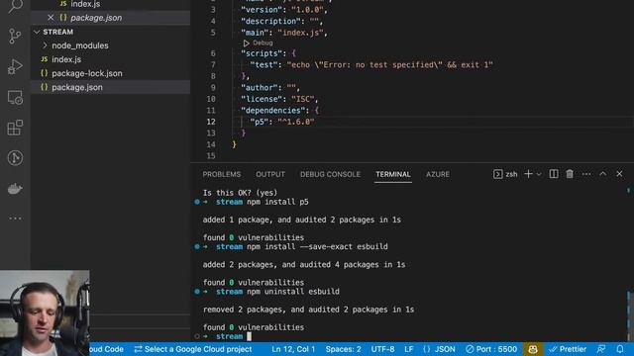Open the Remote Explorer view
The width and height of the screenshot is (634, 356).
[x=15, y=97]
